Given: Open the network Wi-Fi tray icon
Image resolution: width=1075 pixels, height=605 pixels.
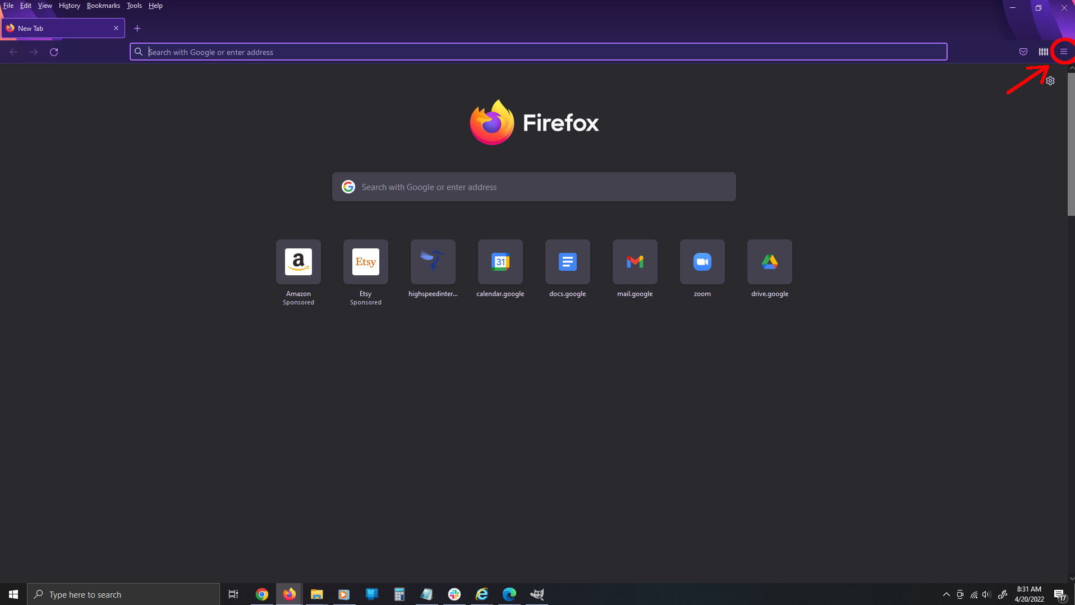Looking at the screenshot, I should click(973, 594).
